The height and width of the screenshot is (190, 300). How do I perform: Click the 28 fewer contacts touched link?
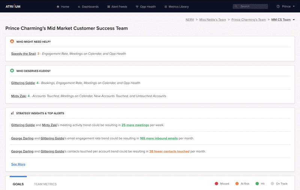coord(169,151)
